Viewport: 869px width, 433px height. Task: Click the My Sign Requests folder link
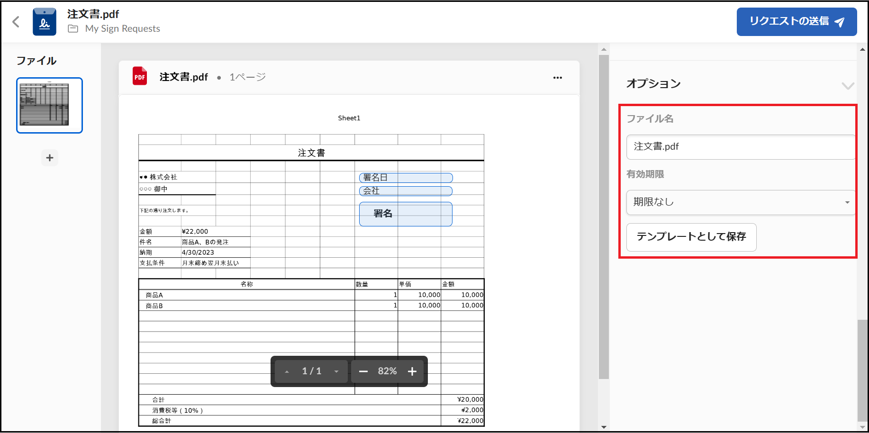point(122,29)
